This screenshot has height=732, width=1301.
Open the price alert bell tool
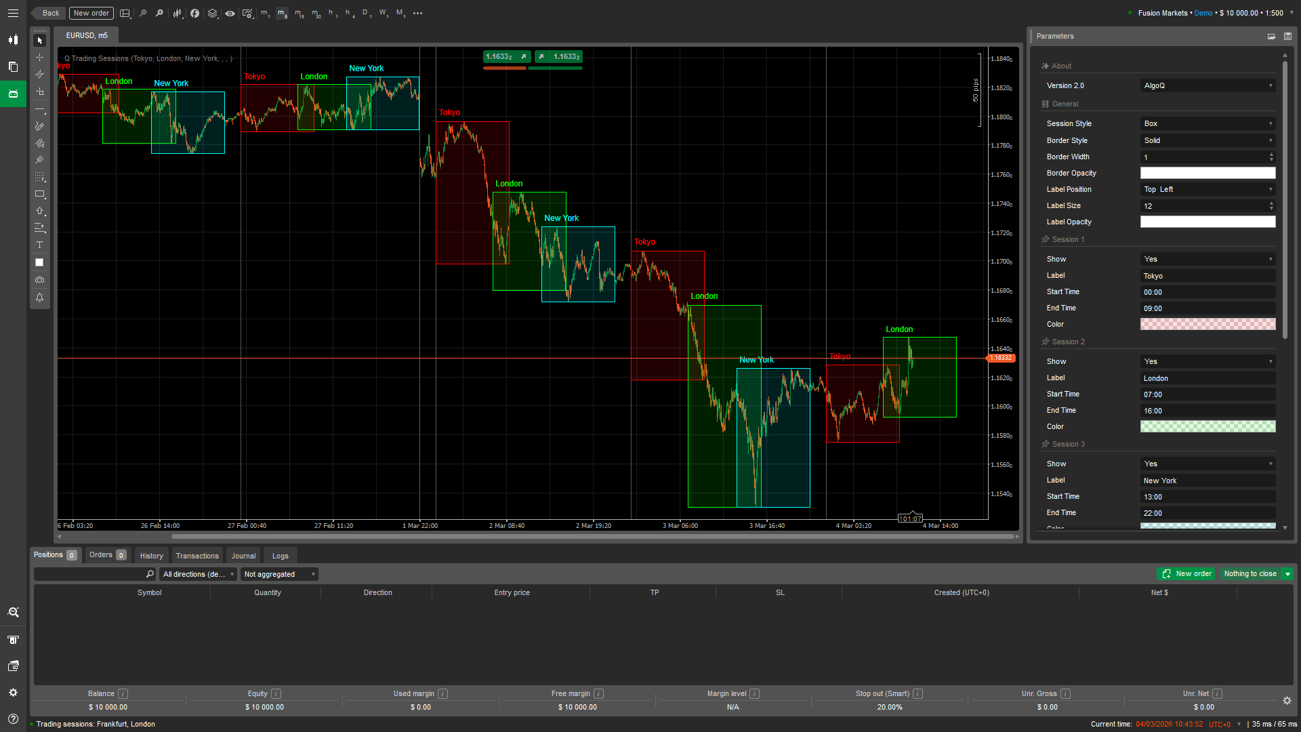(40, 298)
